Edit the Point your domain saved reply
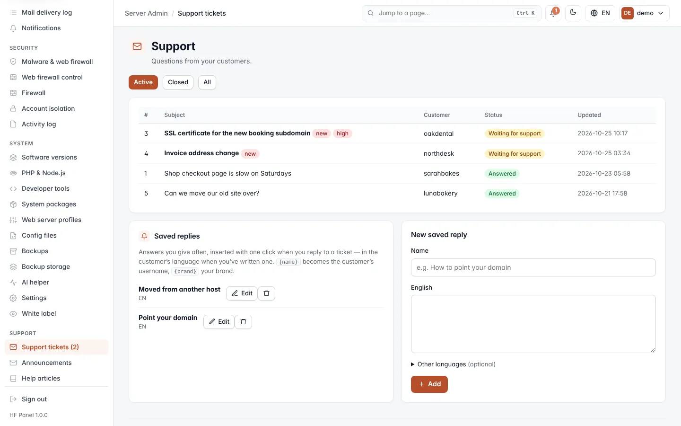 point(219,322)
